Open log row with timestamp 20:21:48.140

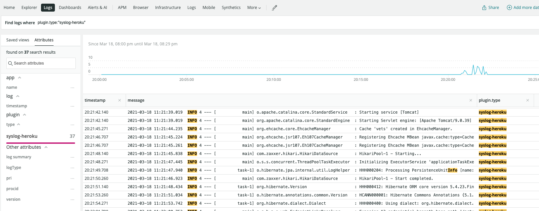pyautogui.click(x=311, y=154)
